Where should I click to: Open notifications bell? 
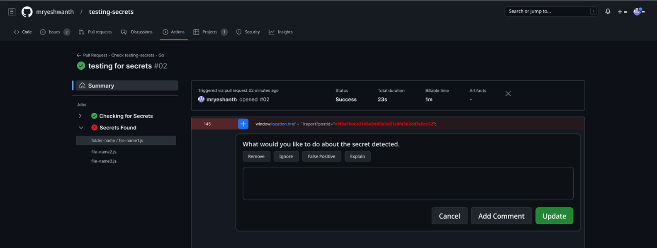point(608,12)
